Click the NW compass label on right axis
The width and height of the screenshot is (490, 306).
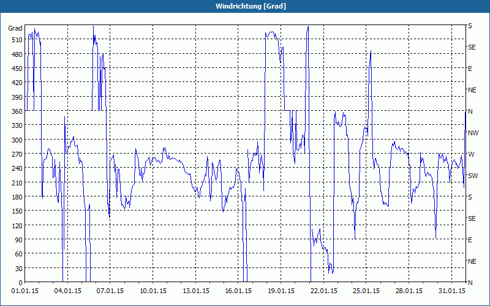pyautogui.click(x=473, y=133)
